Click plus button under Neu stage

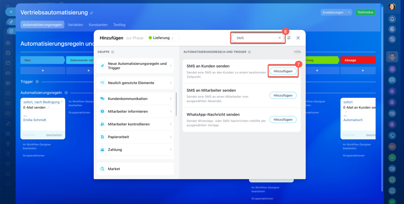pos(43,71)
